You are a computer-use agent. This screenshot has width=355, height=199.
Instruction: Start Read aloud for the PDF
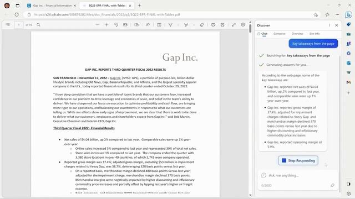(148, 25)
